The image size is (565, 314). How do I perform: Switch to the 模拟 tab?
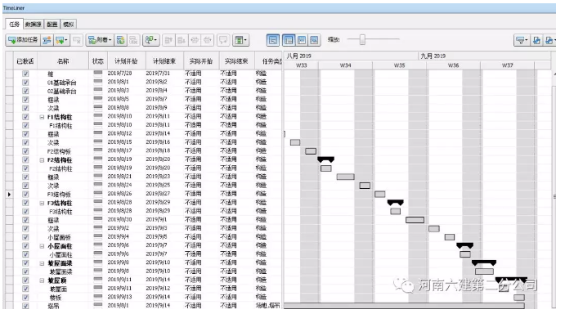click(68, 25)
